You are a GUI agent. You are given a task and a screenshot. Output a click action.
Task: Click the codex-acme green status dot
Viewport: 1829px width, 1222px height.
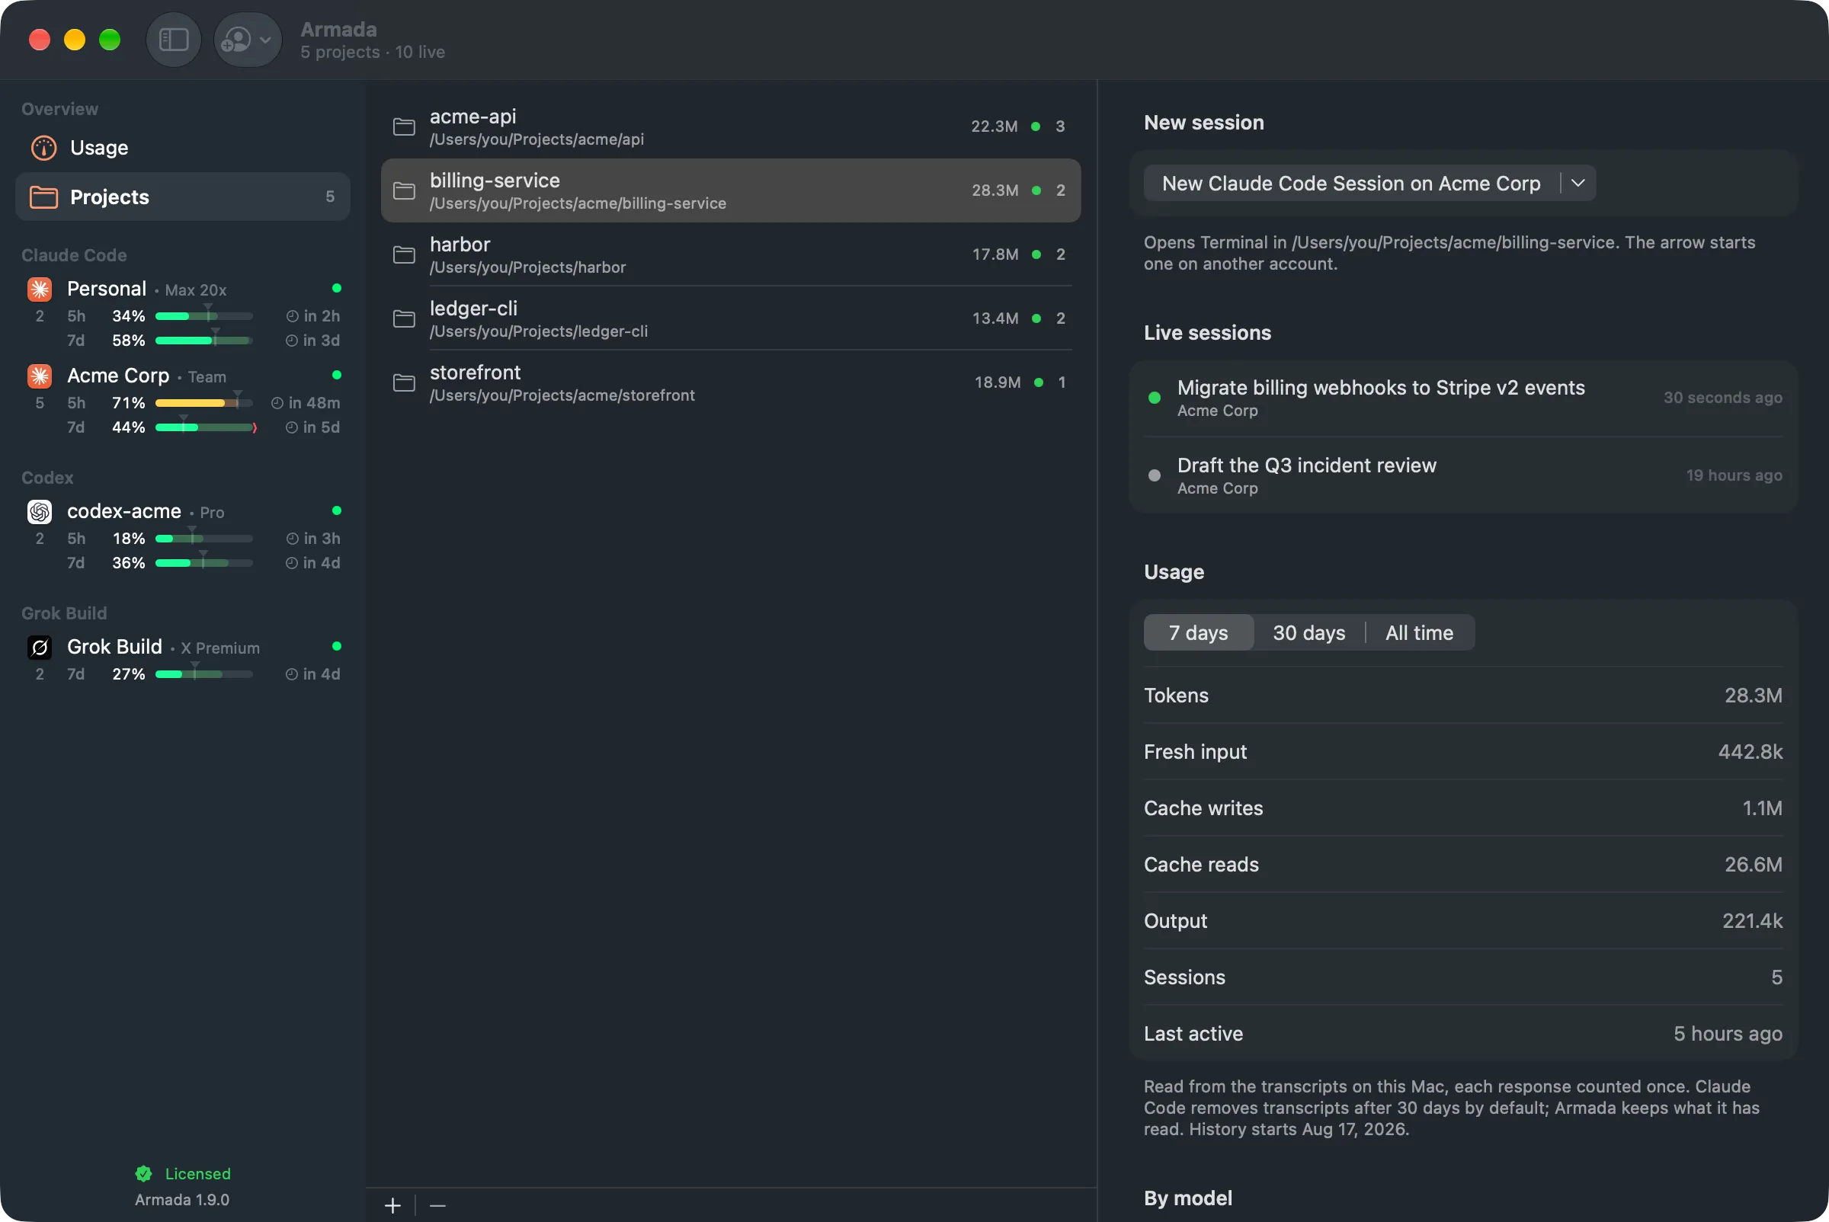click(x=337, y=510)
